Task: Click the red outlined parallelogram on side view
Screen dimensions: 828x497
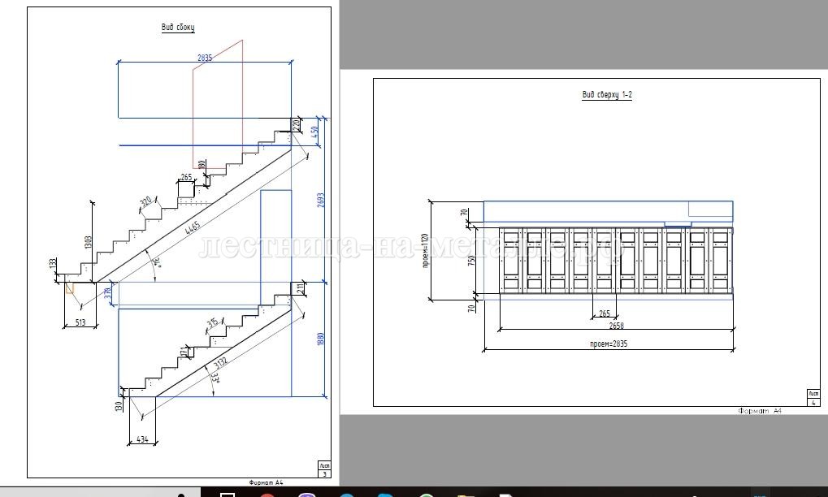Action: point(218,106)
